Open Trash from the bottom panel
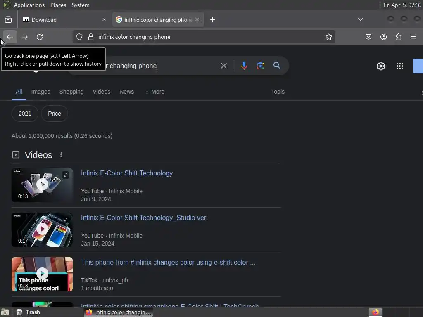This screenshot has height=317, width=423. (x=28, y=312)
